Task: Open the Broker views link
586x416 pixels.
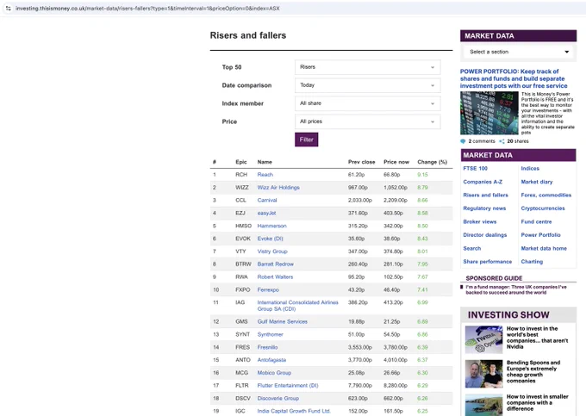Action: pyautogui.click(x=479, y=222)
